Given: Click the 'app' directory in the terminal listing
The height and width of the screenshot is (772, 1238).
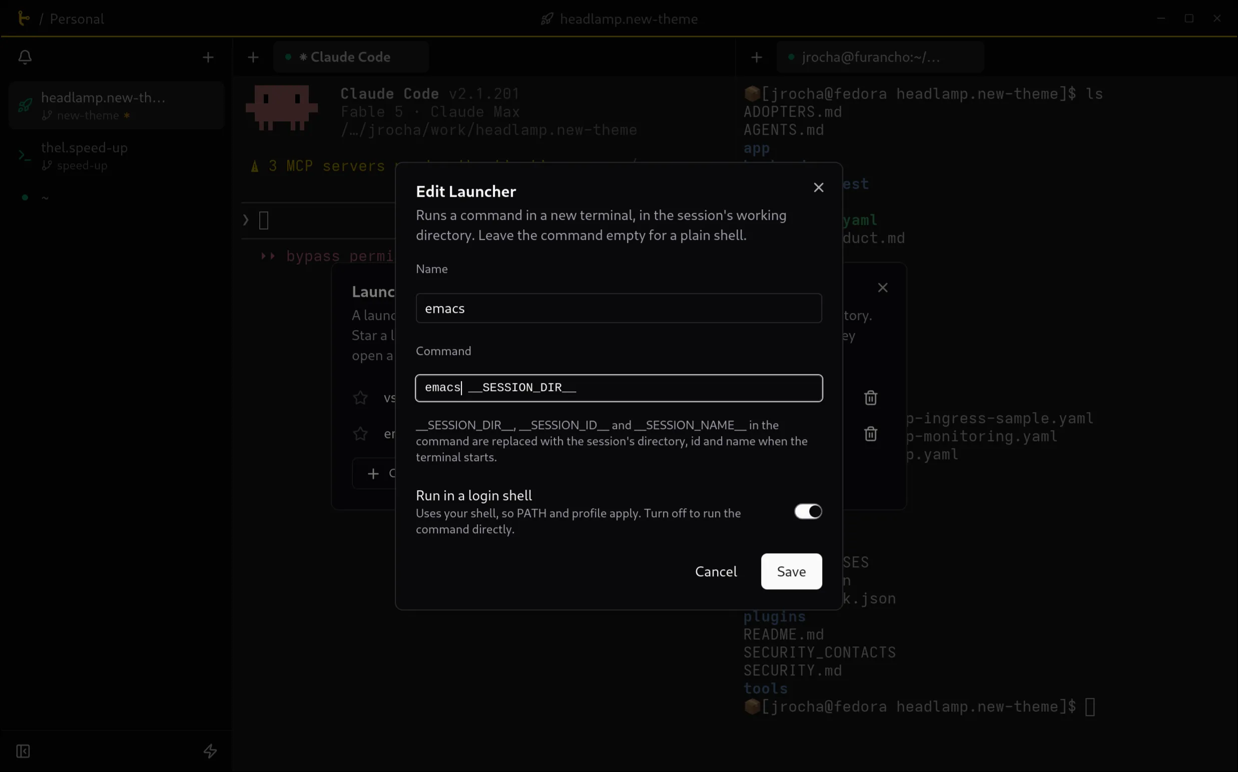Looking at the screenshot, I should tap(756, 148).
